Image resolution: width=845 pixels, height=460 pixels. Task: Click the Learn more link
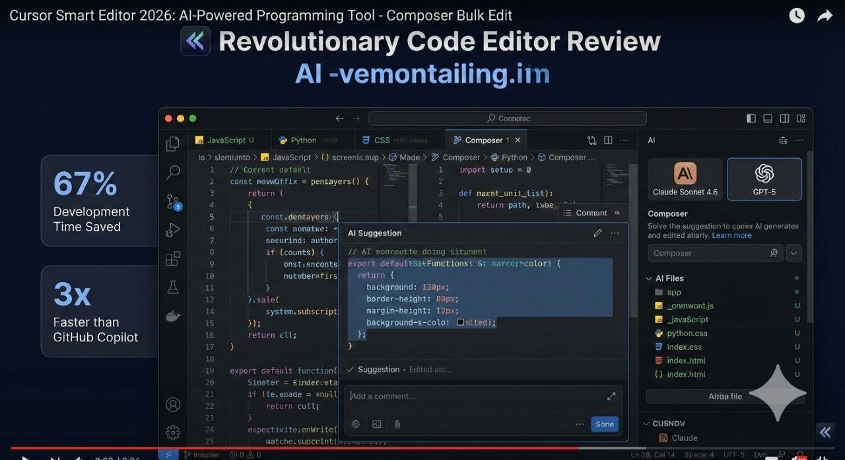tap(731, 236)
